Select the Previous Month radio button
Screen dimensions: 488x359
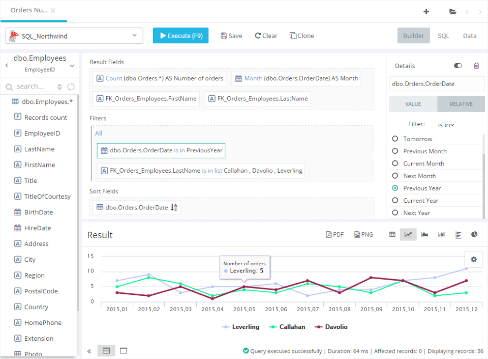click(394, 151)
